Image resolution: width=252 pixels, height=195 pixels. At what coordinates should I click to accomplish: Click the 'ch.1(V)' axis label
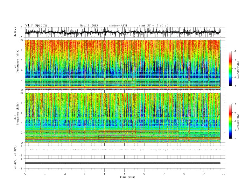pyautogui.click(x=15, y=32)
